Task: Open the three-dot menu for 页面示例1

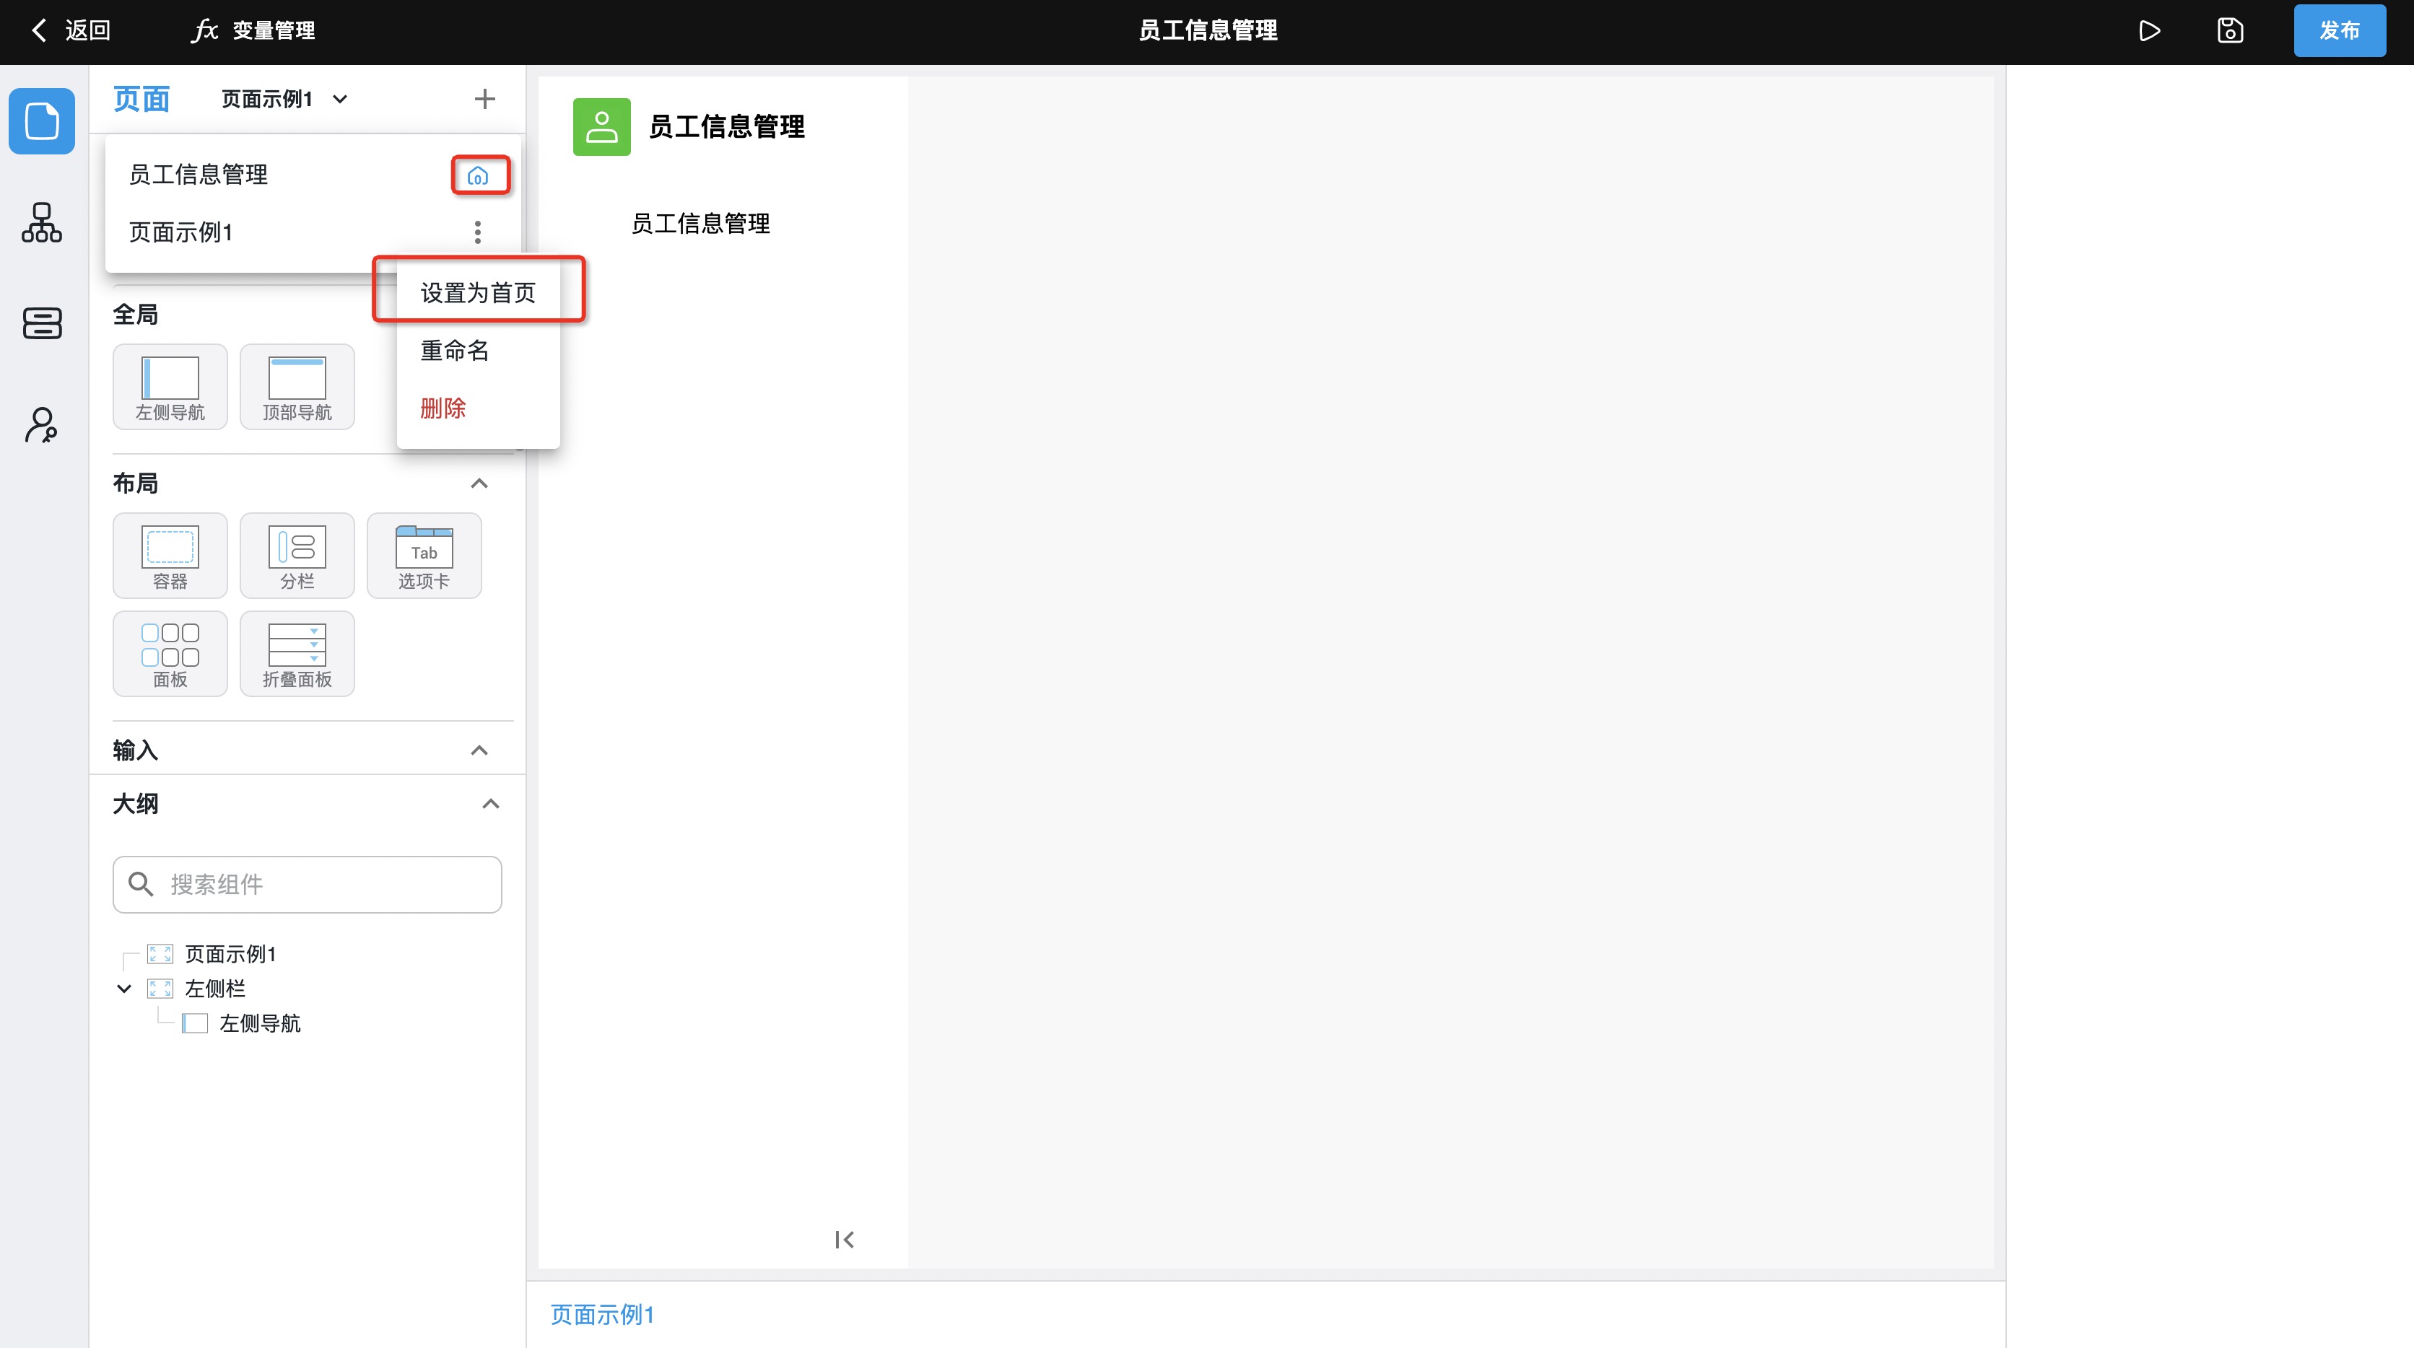Action: click(478, 232)
